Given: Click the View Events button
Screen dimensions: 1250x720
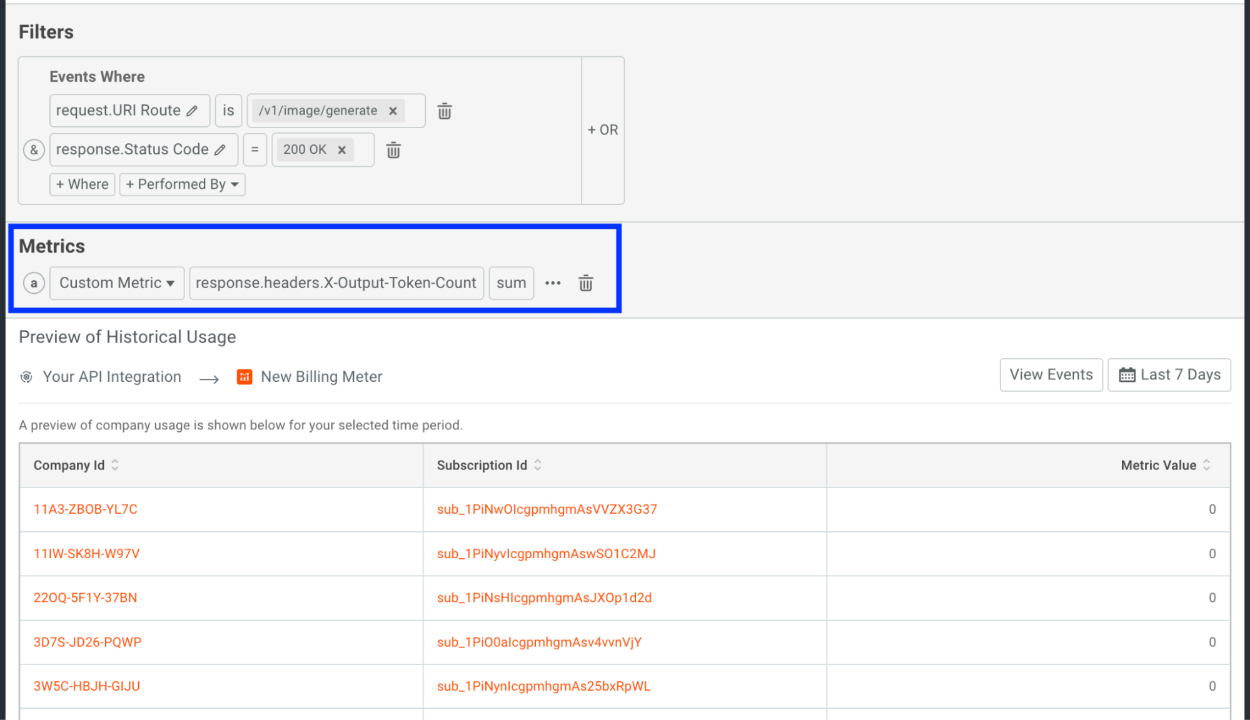Looking at the screenshot, I should pos(1051,375).
